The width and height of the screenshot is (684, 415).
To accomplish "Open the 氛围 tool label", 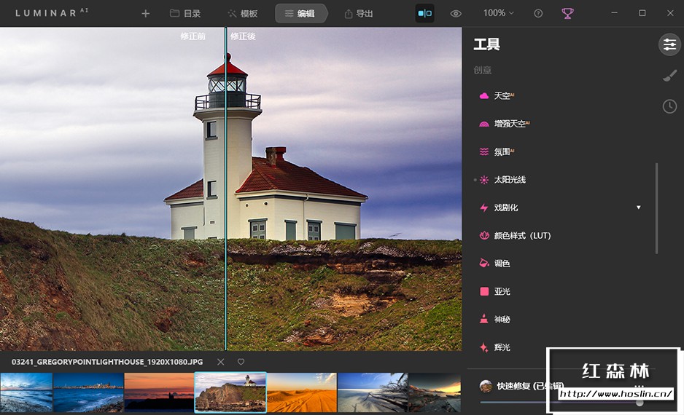I will tap(503, 151).
